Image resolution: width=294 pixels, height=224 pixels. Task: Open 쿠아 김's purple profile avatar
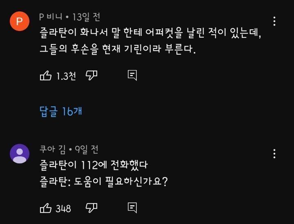(x=19, y=154)
